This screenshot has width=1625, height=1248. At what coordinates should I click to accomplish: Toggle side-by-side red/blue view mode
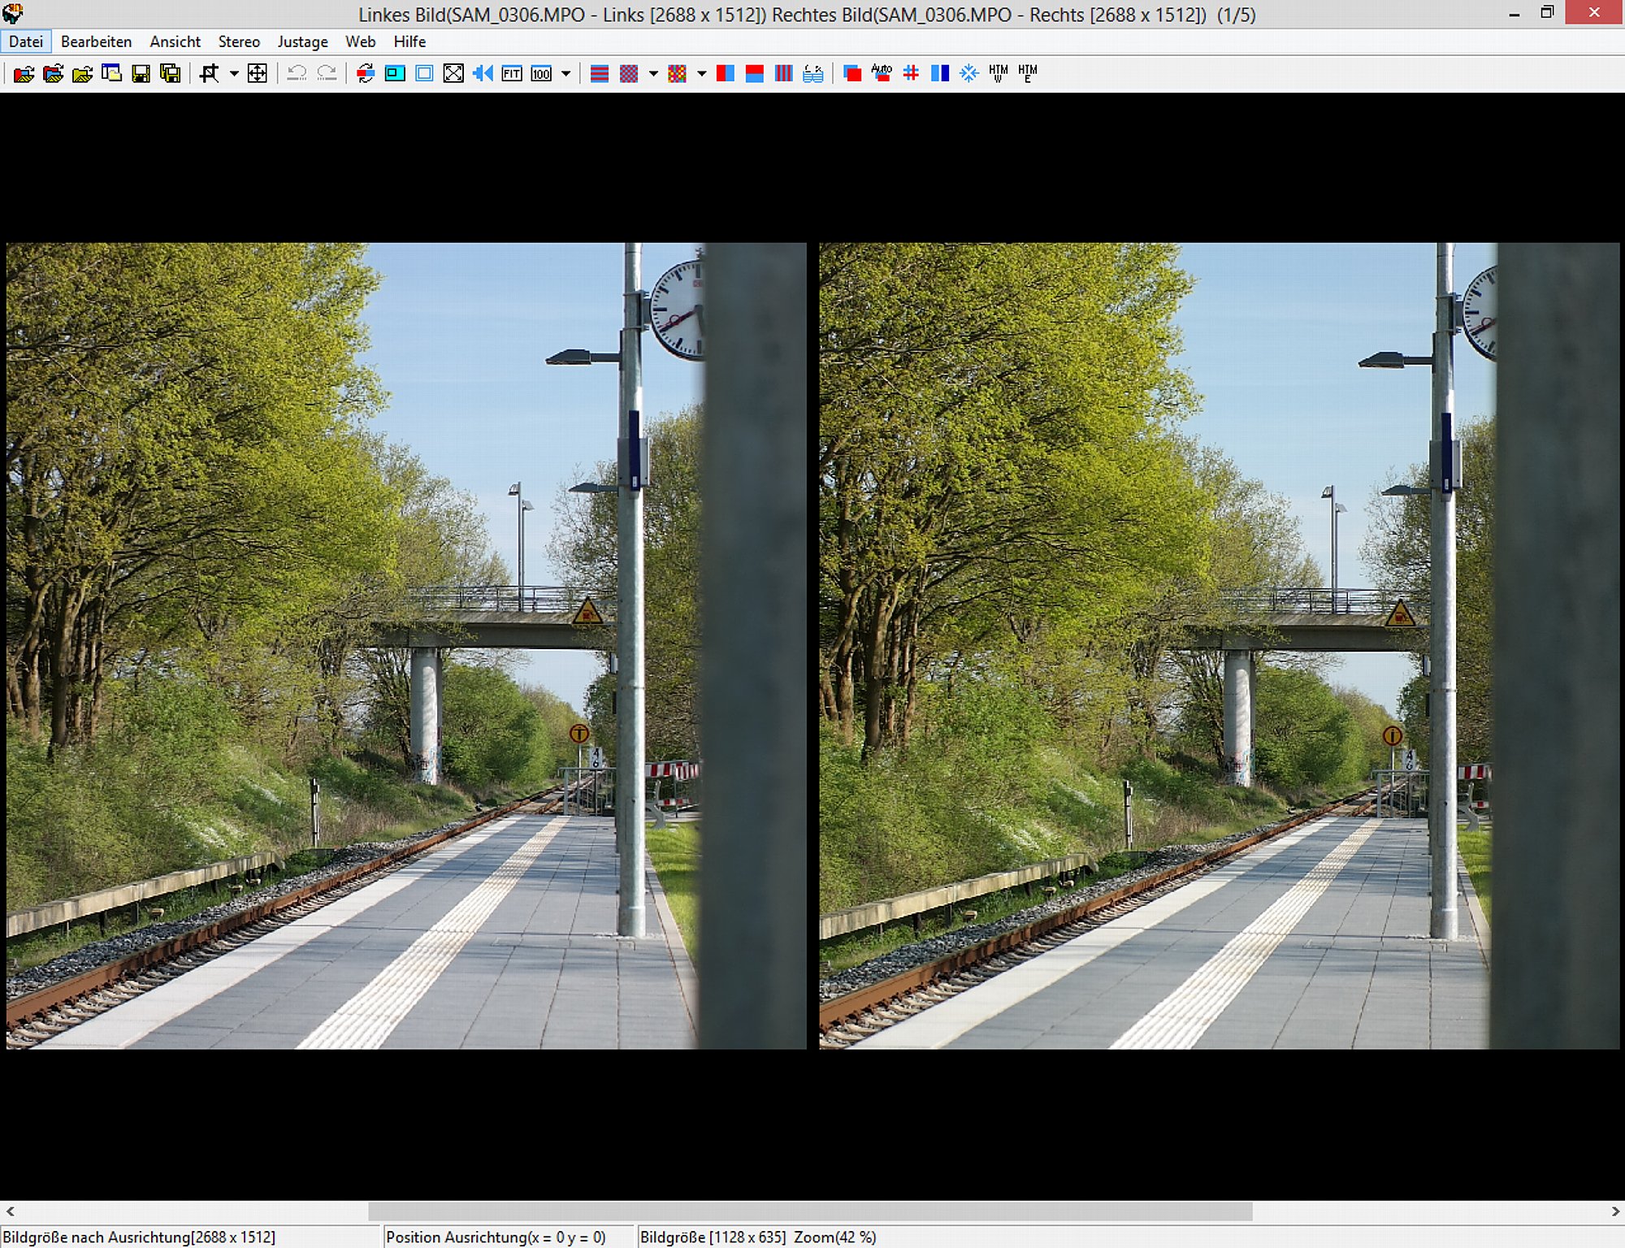pyautogui.click(x=726, y=74)
